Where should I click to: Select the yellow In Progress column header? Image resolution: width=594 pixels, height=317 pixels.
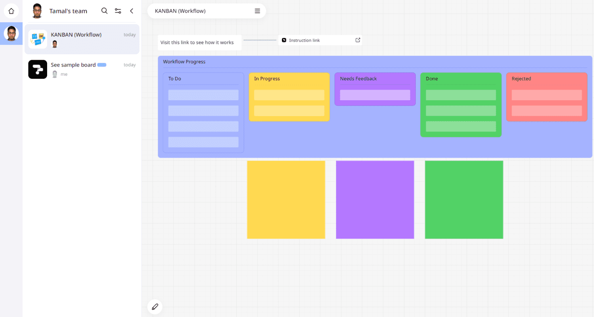click(x=267, y=78)
